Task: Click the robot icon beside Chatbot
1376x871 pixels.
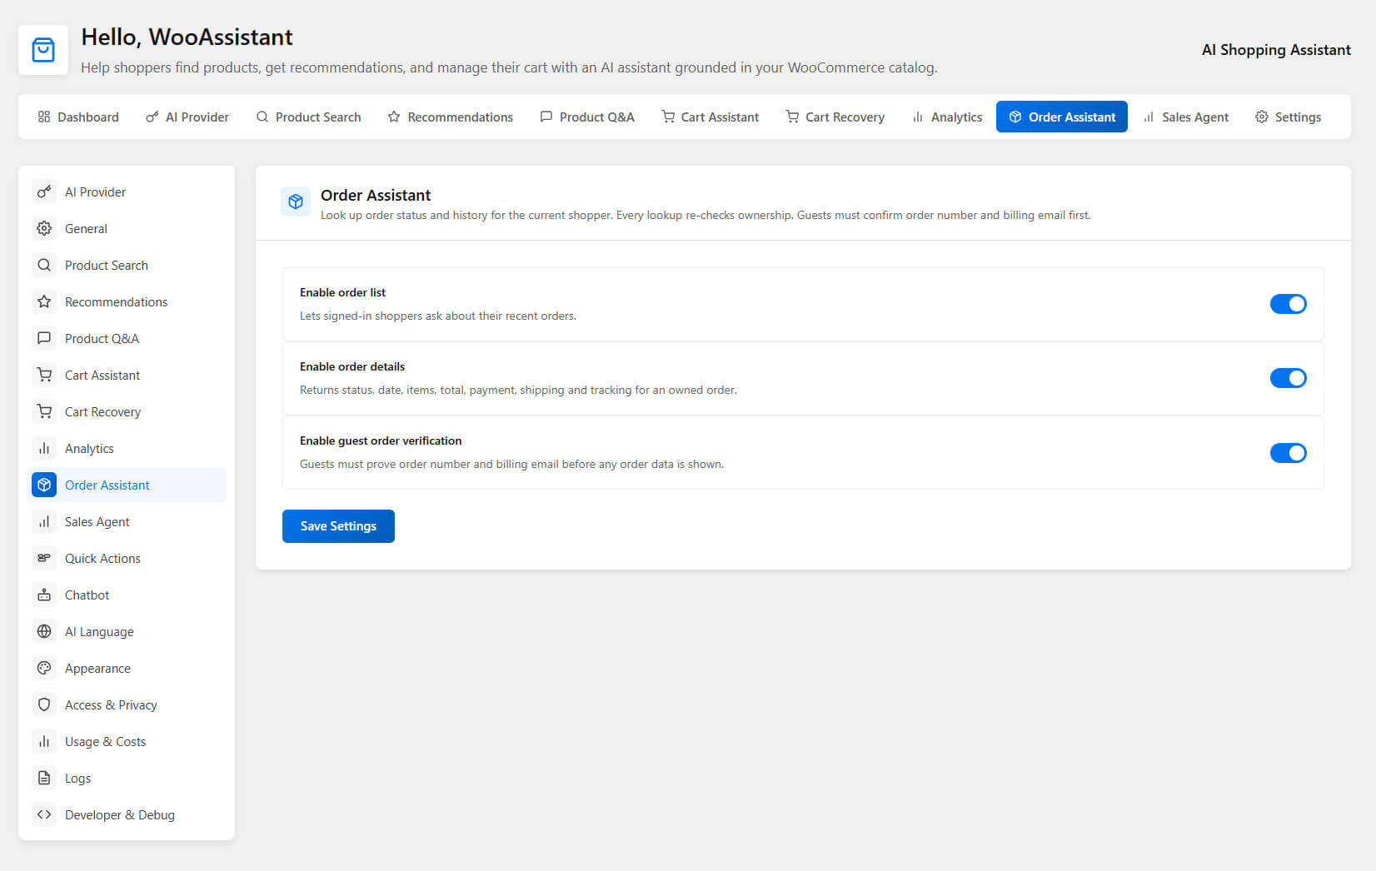Action: tap(44, 595)
